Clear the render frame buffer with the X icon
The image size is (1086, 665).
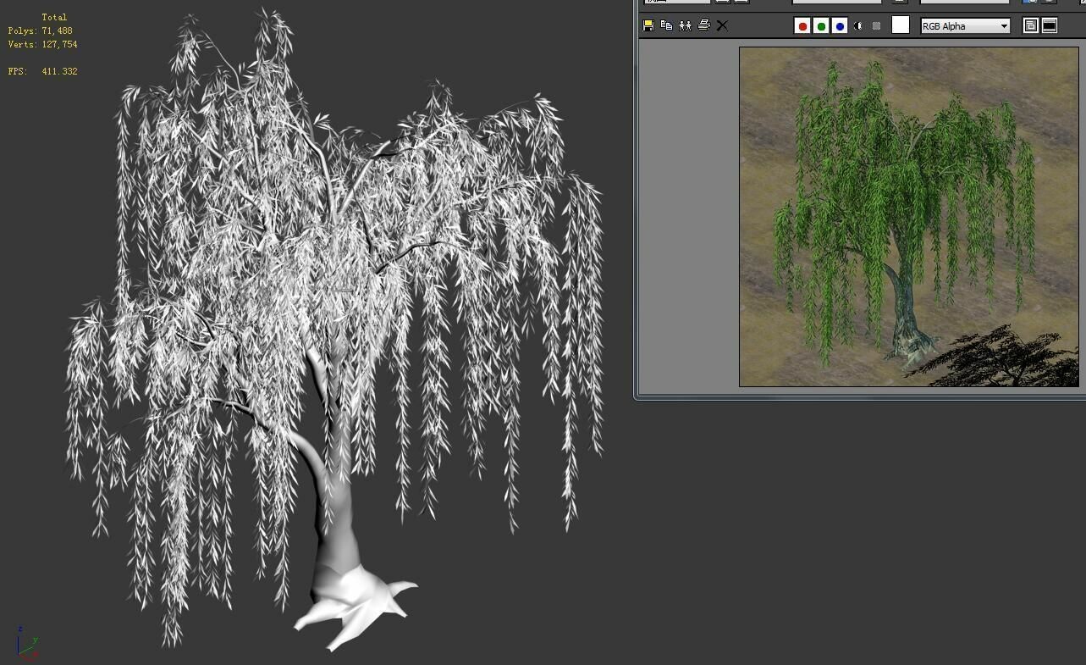[x=722, y=25]
